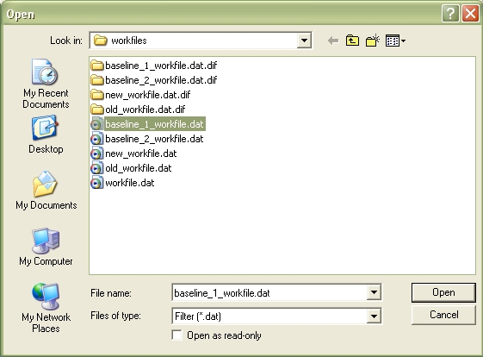Screen dimensions: 483x357
Task: Click the Cancel button
Action: click(x=443, y=315)
